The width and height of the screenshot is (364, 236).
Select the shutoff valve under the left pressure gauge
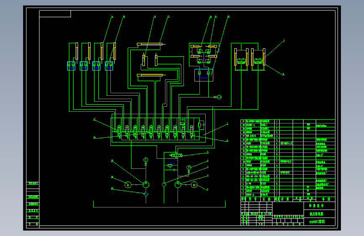[x=146, y=164]
